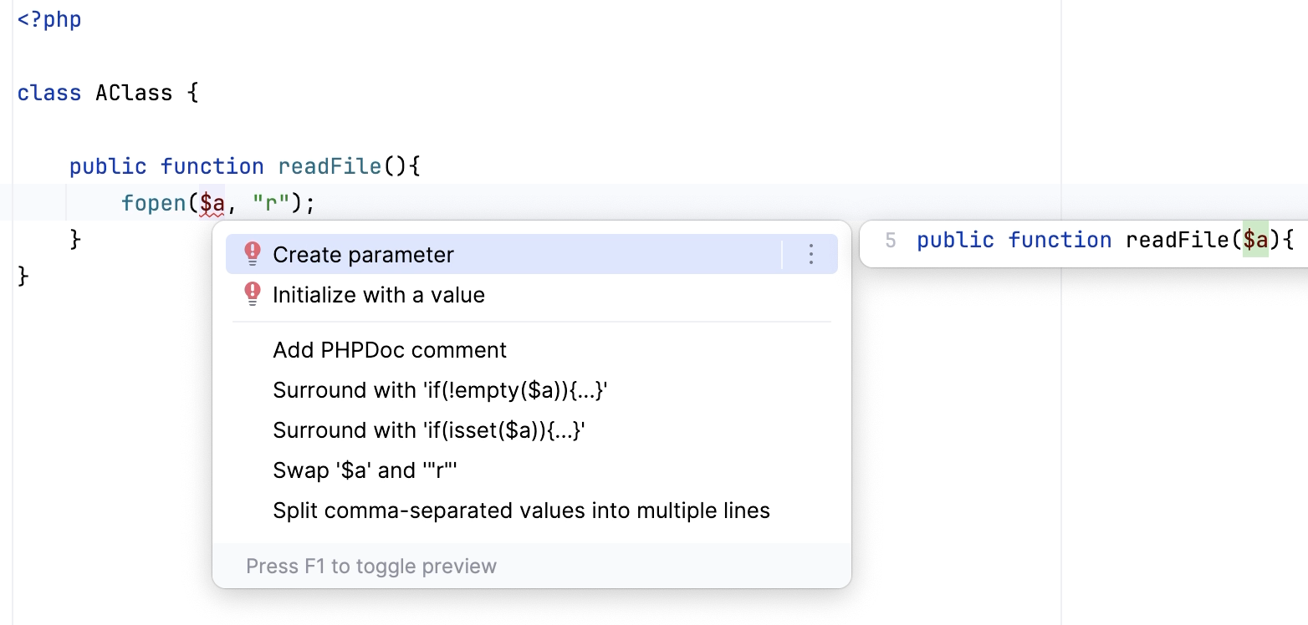Screen dimensions: 1308x625
Task: Click the public keyword in the editor
Action: point(108,166)
